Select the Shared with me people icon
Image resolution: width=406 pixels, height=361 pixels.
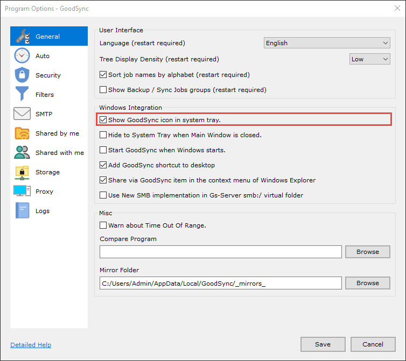tap(22, 153)
